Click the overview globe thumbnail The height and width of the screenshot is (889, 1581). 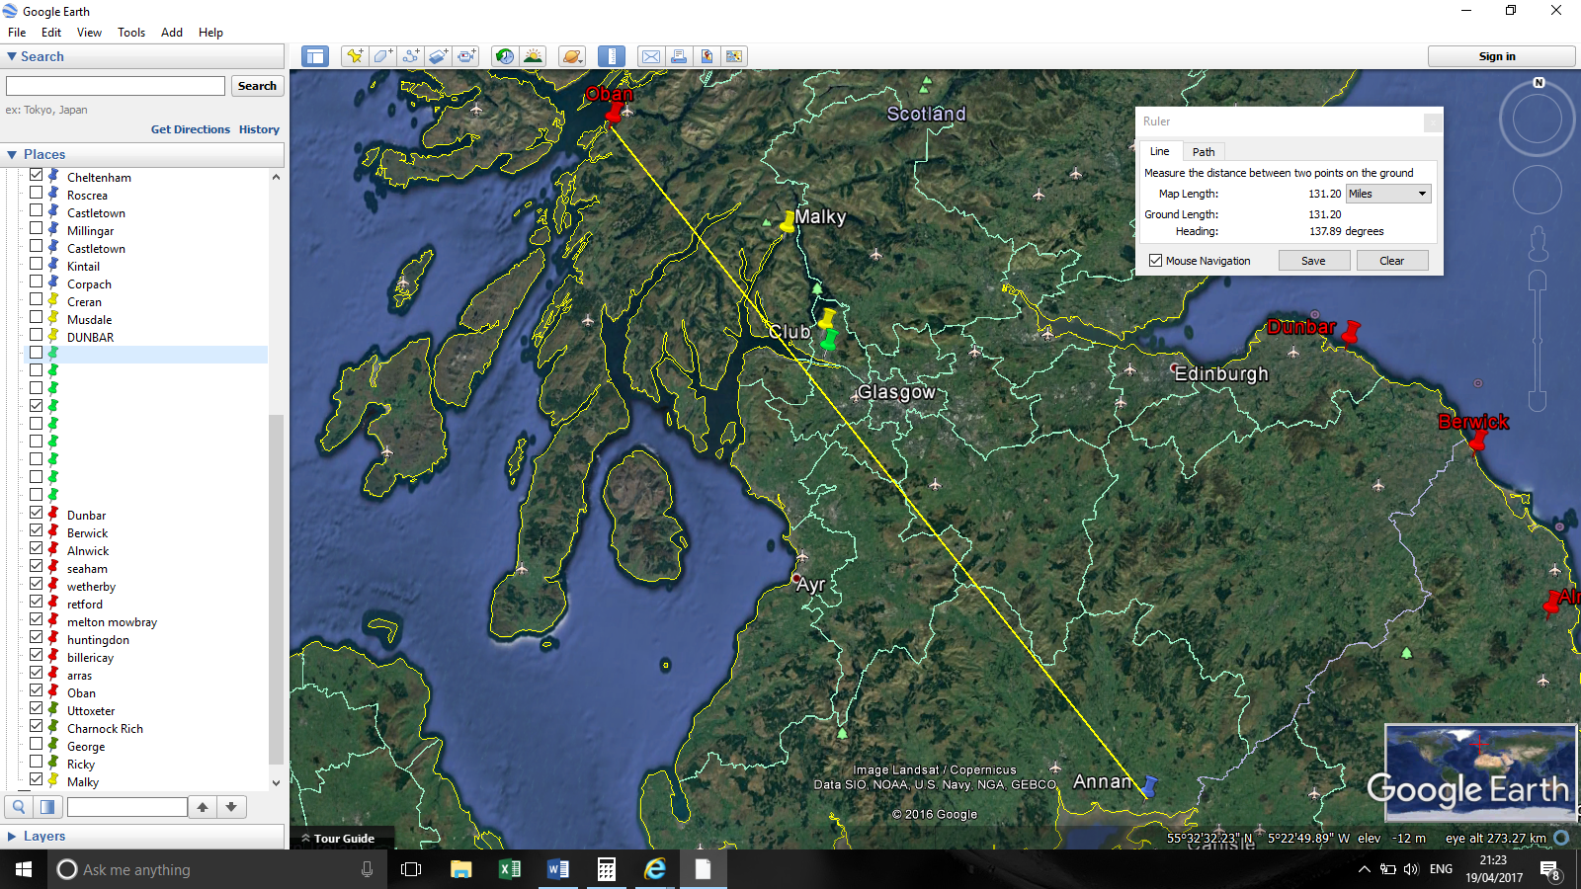1480,772
